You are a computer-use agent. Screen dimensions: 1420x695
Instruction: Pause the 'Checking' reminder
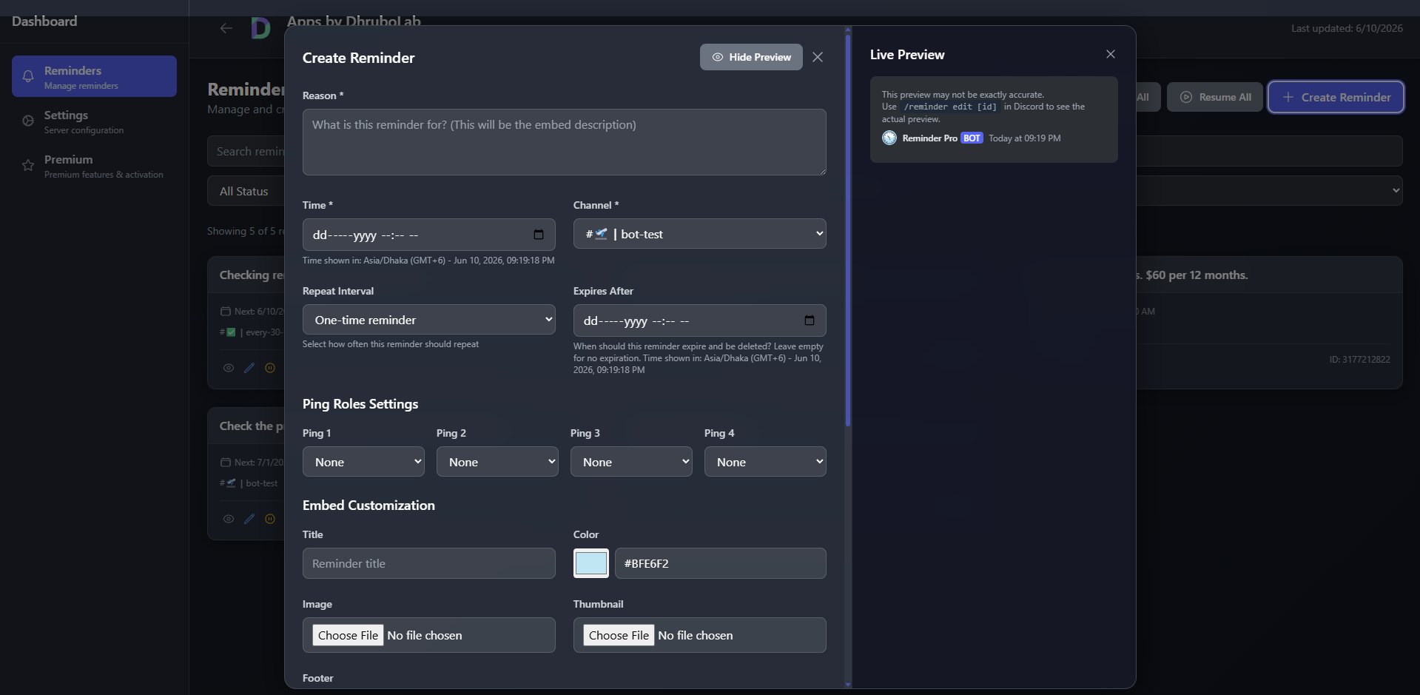pos(270,368)
